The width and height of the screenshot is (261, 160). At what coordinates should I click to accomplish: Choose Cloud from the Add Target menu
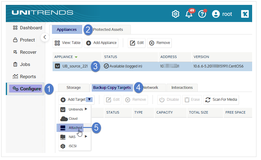[75, 118]
